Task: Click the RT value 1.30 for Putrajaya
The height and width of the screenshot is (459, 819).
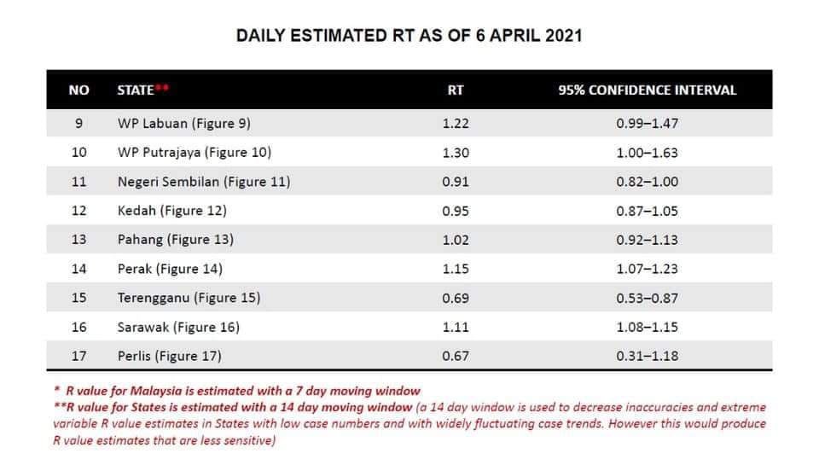Action: 456,152
